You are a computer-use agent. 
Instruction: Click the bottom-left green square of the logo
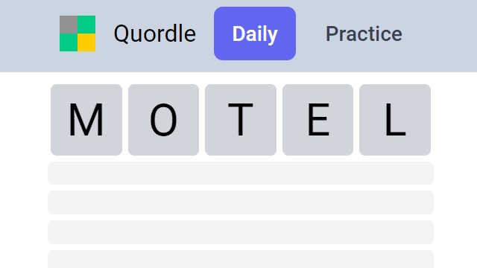coord(69,42)
